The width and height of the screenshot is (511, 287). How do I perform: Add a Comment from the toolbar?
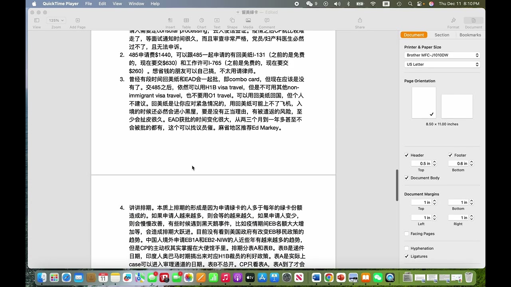(267, 20)
